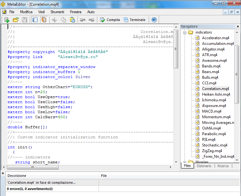Image resolution: width=241 pixels, height=196 pixels.
Task: Click the file icon next to ATR.mq4
Action: (197, 55)
